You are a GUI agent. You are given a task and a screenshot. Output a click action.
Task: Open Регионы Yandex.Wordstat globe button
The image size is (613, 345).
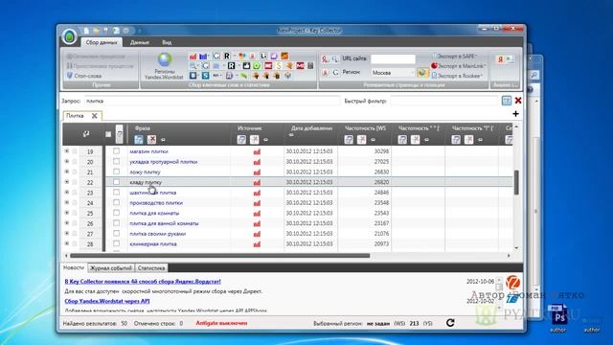[x=165, y=66]
